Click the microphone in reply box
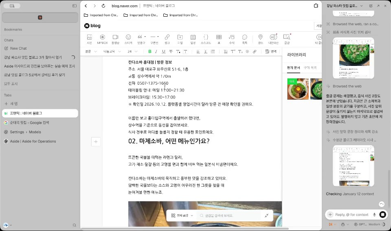Viewport: 391px width, 231px height. [374, 215]
